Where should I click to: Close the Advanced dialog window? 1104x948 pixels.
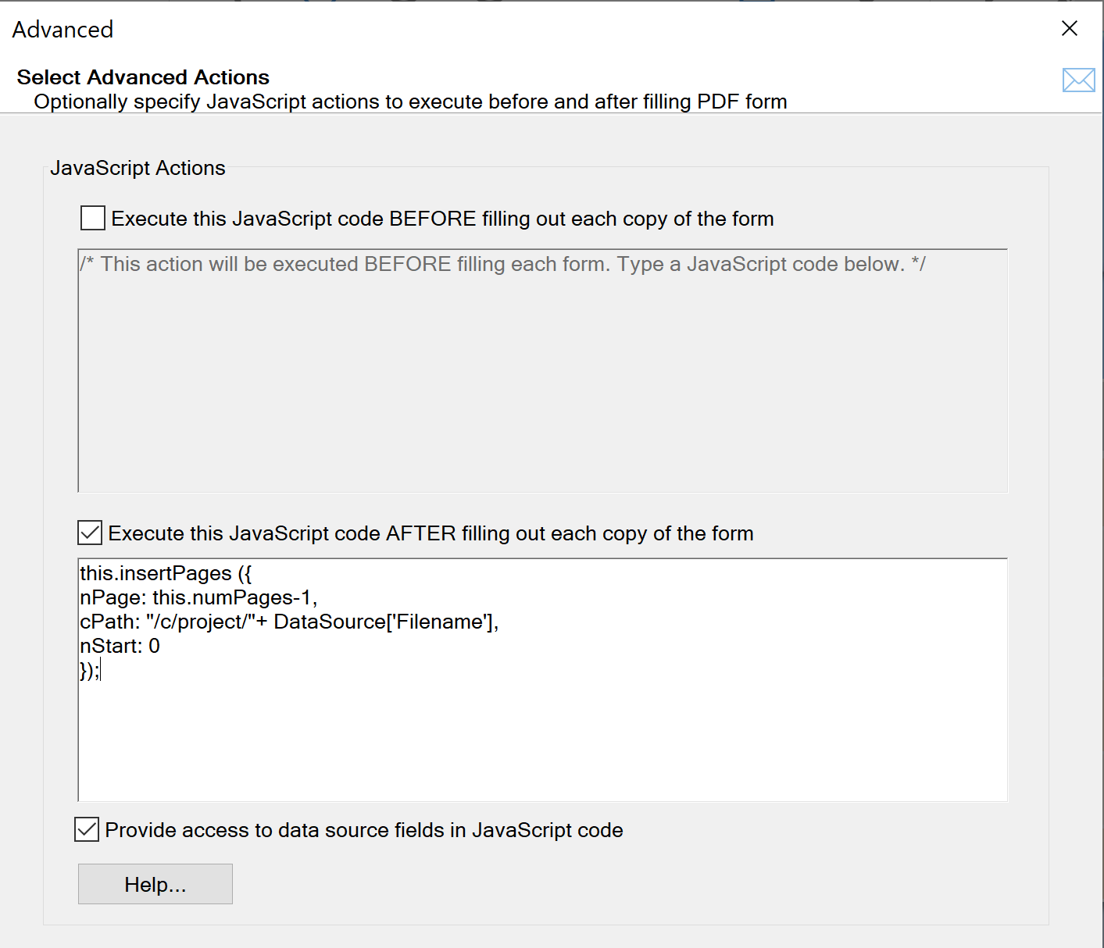pos(1070,29)
